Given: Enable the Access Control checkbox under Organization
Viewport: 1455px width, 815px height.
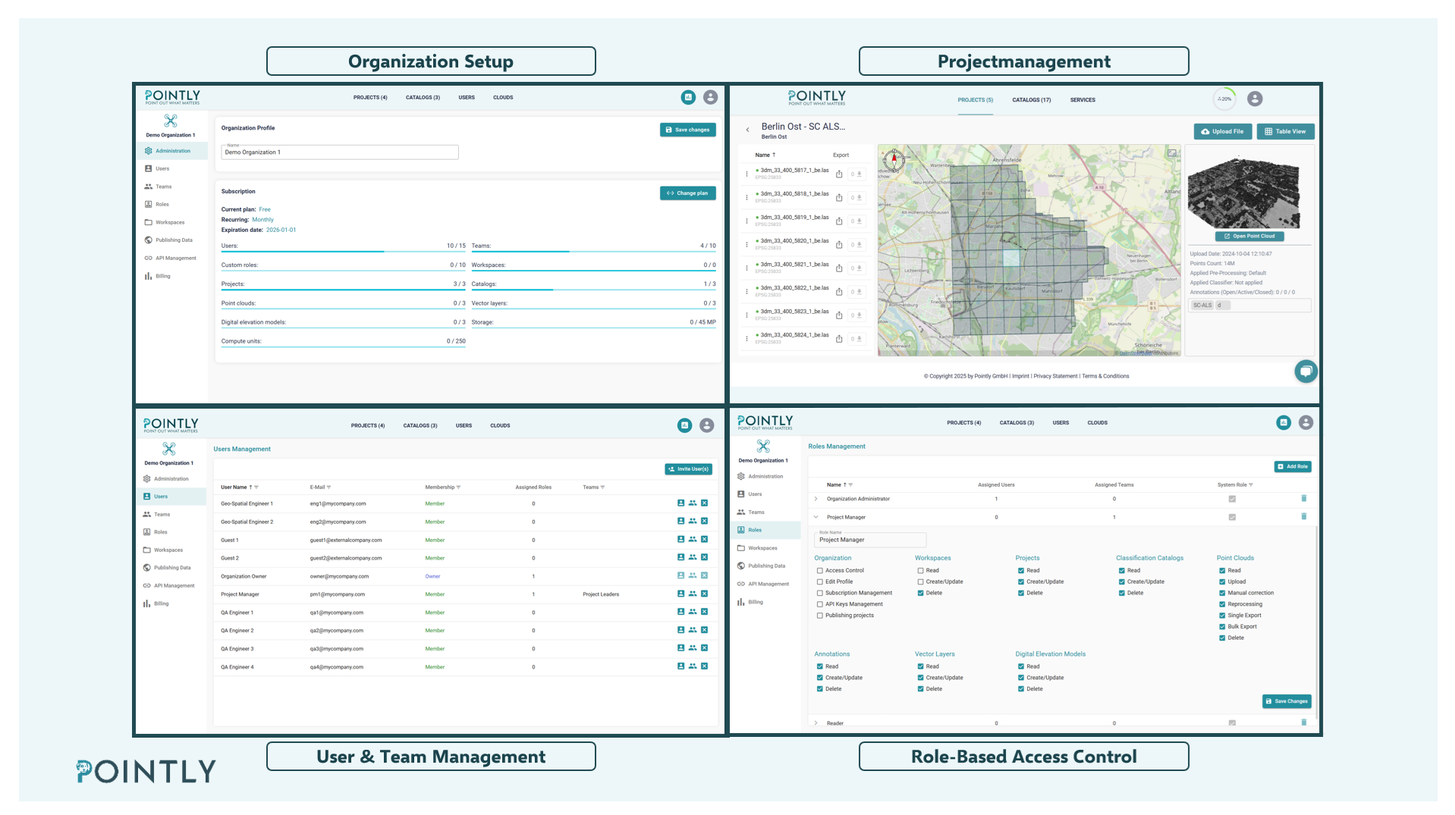Looking at the screenshot, I should tap(819, 571).
